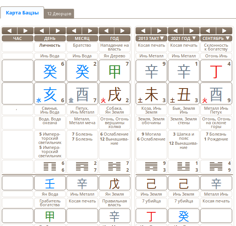
Task: Click the Грабитель богатства text
Action: click(x=50, y=203)
